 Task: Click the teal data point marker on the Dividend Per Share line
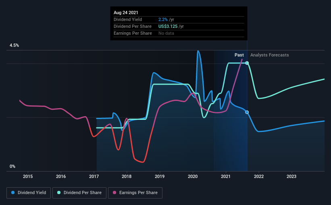pyautogui.click(x=247, y=63)
